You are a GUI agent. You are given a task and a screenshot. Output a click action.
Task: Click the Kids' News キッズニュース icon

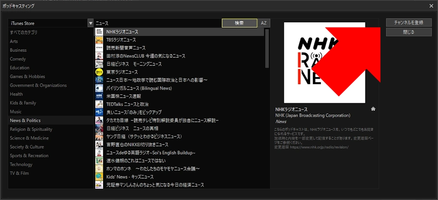tap(99, 177)
